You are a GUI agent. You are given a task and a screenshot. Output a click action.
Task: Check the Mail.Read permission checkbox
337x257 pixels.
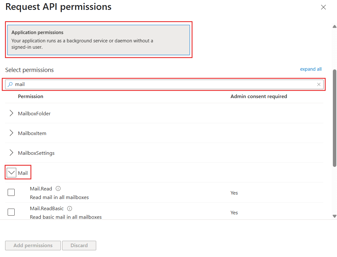click(11, 192)
